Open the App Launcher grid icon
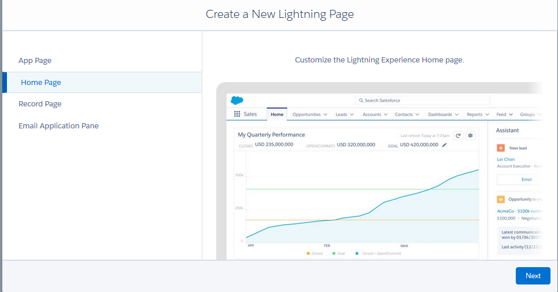 [237, 114]
